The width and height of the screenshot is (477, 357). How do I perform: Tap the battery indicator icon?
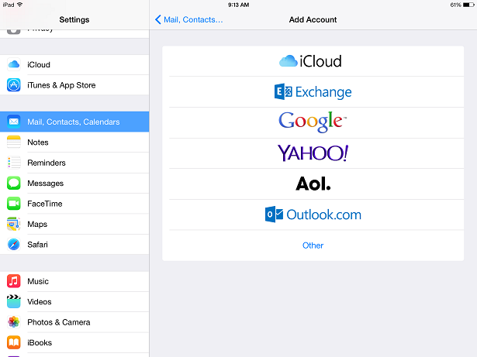click(468, 5)
